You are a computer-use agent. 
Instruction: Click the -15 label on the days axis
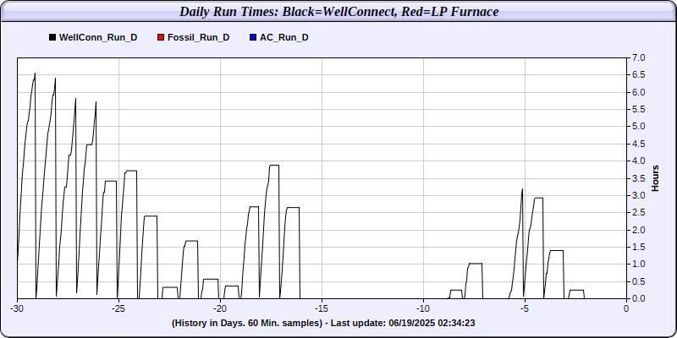(322, 308)
